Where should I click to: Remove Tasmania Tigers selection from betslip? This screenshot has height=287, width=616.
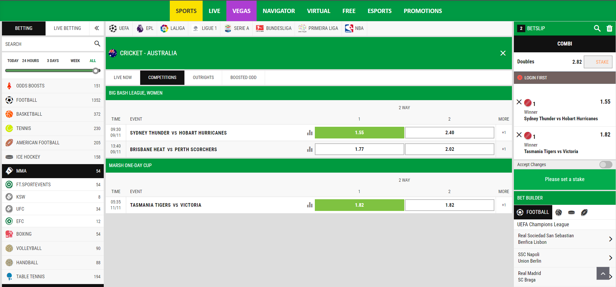click(519, 135)
